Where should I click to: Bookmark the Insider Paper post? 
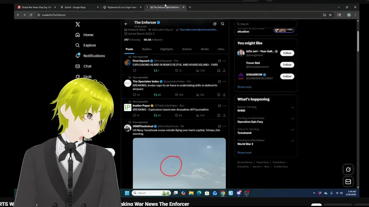219,115
